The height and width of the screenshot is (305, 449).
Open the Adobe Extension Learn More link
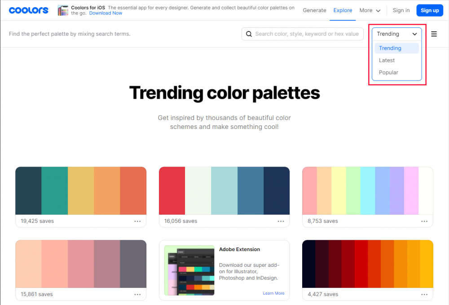pos(273,293)
